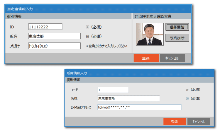This screenshot has height=132, width=220.
Task: Click the IT点呼用本人確認写真 section header
Action: 153,16
